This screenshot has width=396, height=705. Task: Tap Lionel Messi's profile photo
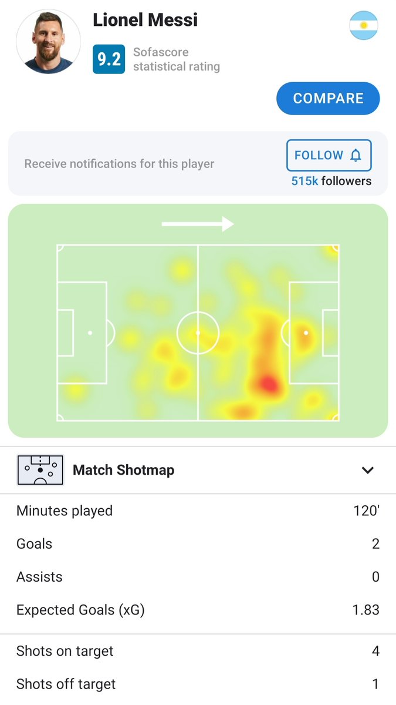click(x=49, y=41)
